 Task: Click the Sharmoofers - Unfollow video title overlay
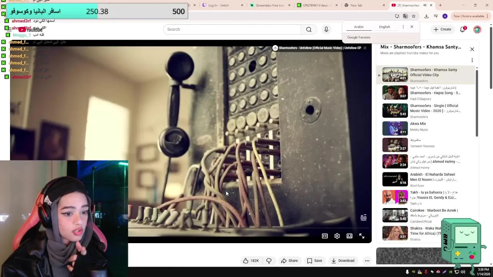(x=320, y=48)
